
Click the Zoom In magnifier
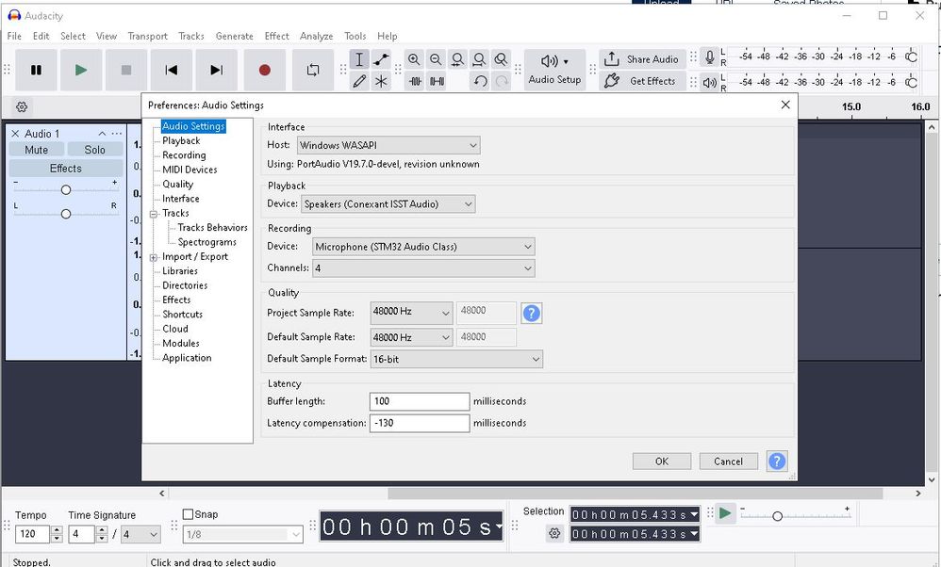(414, 59)
